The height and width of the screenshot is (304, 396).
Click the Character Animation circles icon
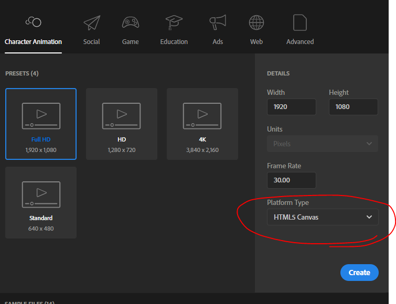(34, 22)
